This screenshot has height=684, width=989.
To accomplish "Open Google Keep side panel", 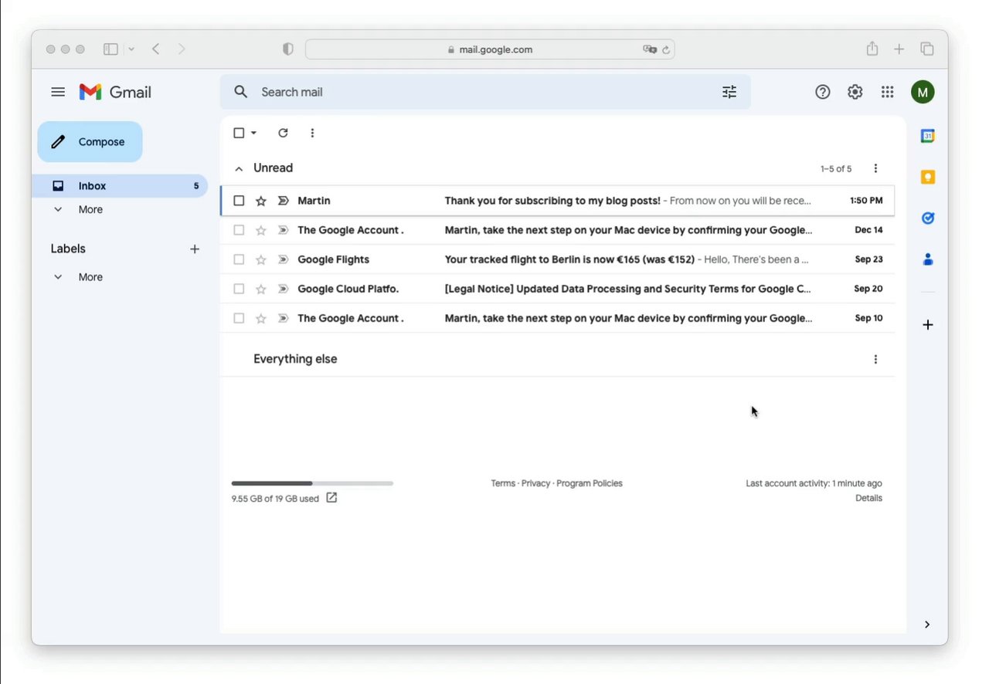I will pyautogui.click(x=928, y=177).
